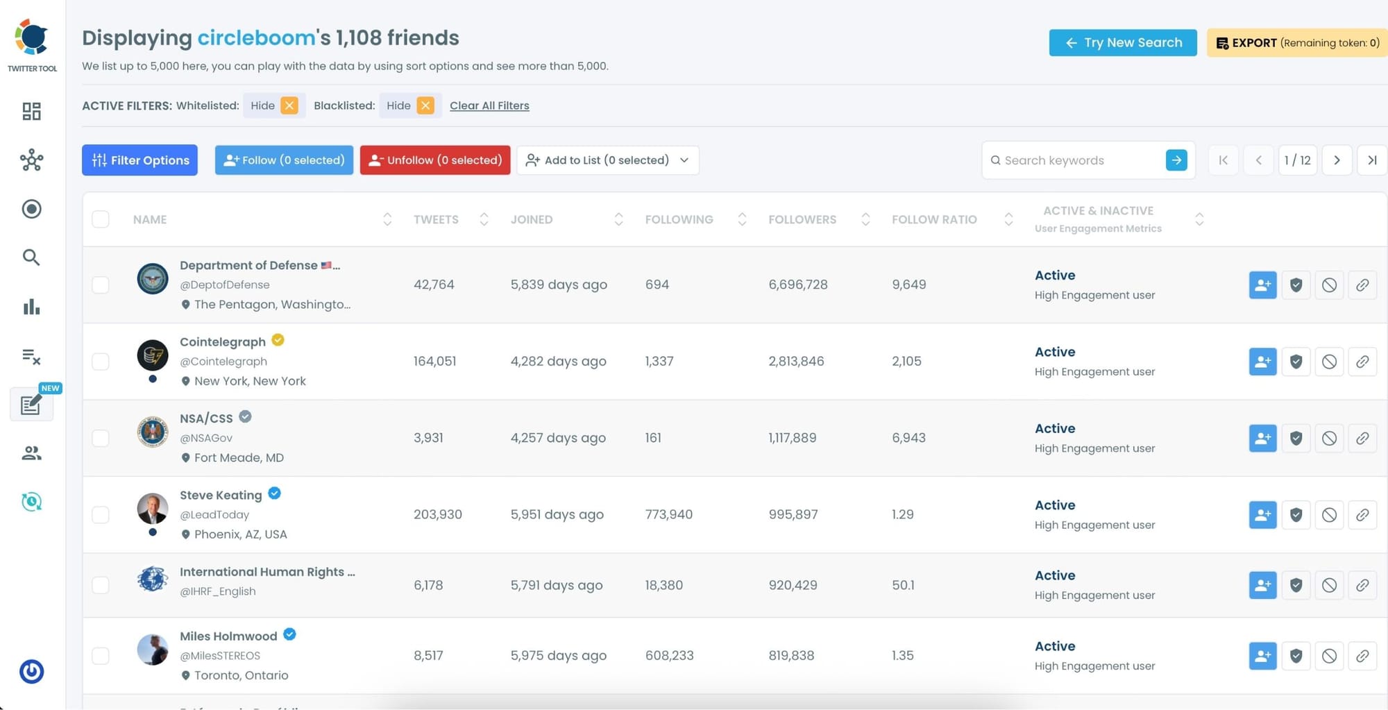Whitelist Steve Keating using shield icon
Image resolution: width=1388 pixels, height=710 pixels.
pyautogui.click(x=1296, y=515)
